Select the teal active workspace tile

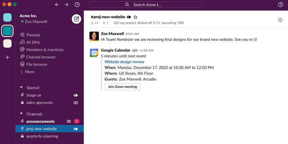(7, 31)
